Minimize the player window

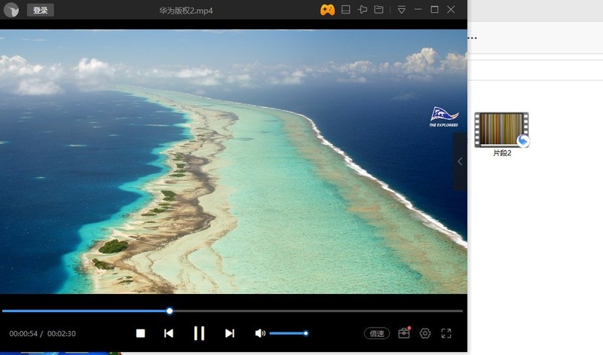point(418,10)
